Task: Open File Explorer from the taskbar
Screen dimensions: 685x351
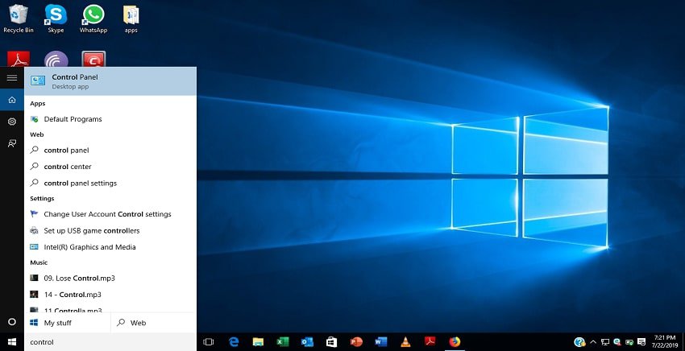Action: pyautogui.click(x=258, y=342)
